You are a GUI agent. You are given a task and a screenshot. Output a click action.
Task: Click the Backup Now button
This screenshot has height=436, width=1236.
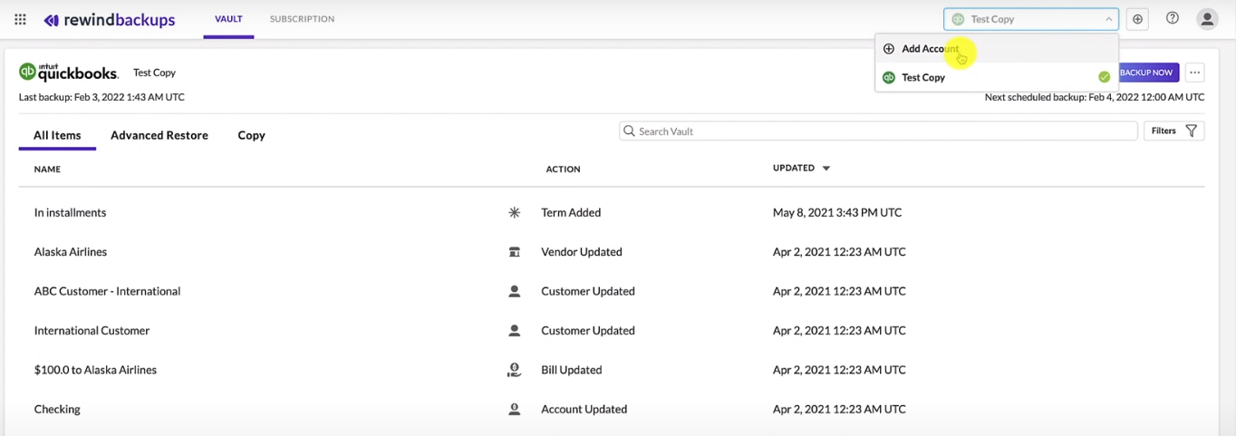tap(1149, 73)
